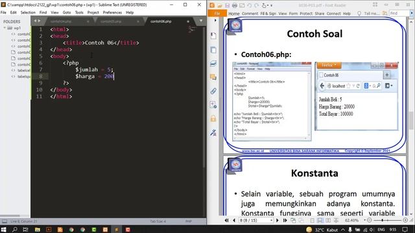This screenshot has height=233, width=415.
Task: Zoom out with the minus button
Action: coord(370,220)
